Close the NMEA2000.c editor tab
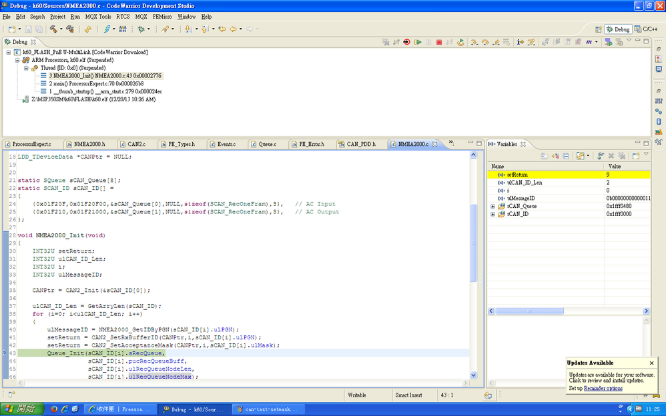 point(434,144)
